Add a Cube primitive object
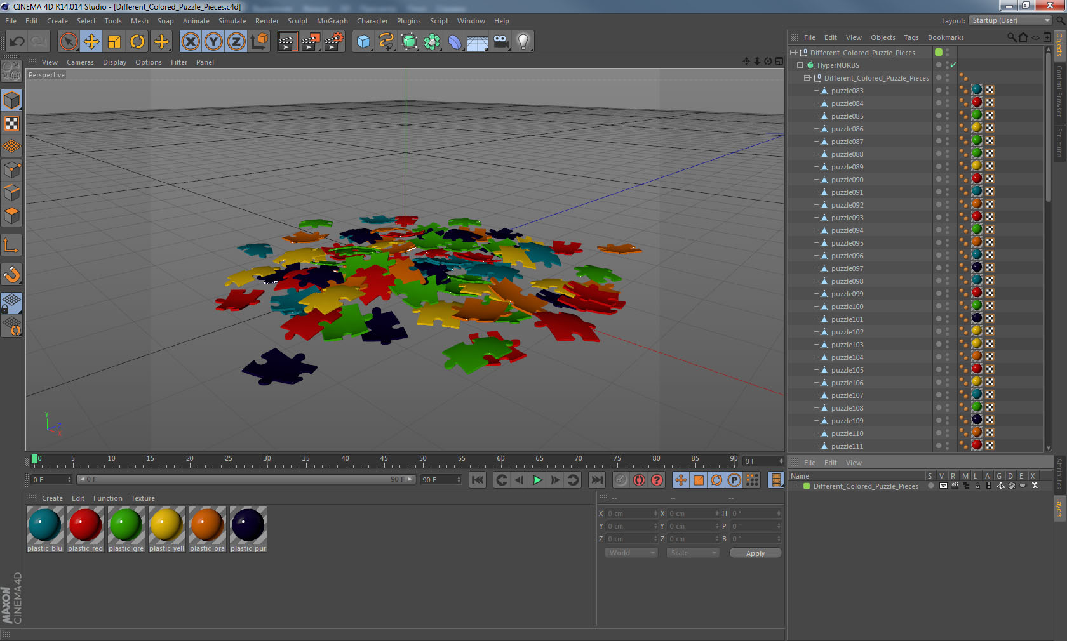The image size is (1067, 641). tap(363, 42)
